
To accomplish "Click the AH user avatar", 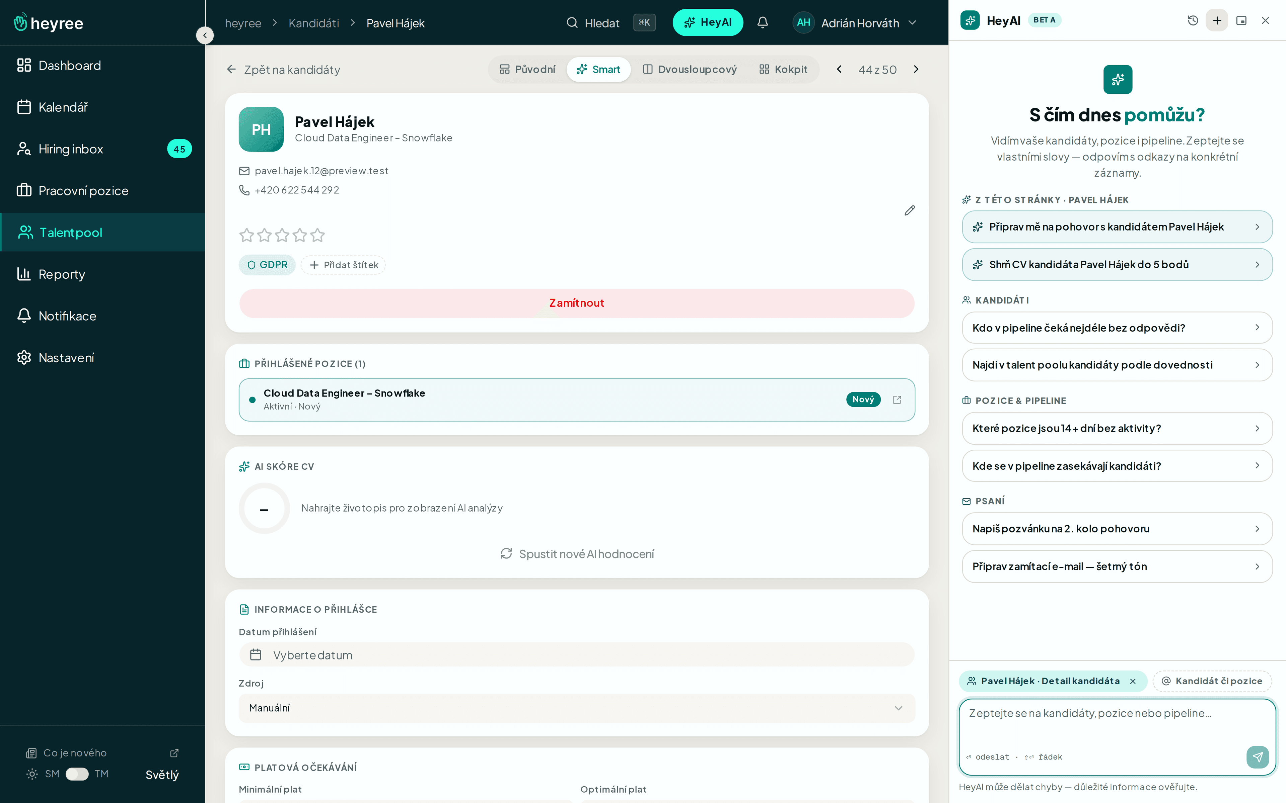I will coord(803,22).
